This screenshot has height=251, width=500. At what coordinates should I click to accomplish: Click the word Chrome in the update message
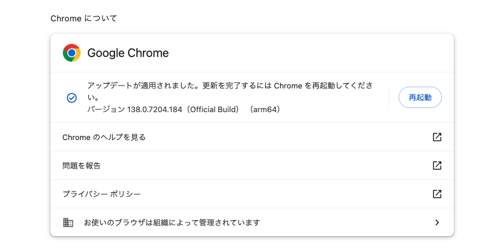click(288, 86)
